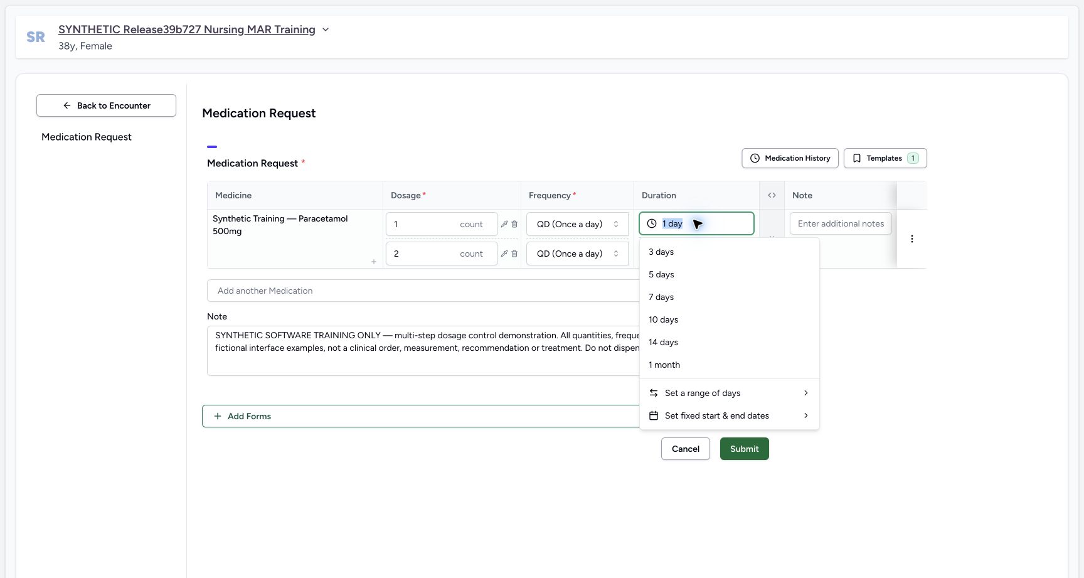Select 5 days duration option
Image resolution: width=1084 pixels, height=578 pixels.
[730, 274]
